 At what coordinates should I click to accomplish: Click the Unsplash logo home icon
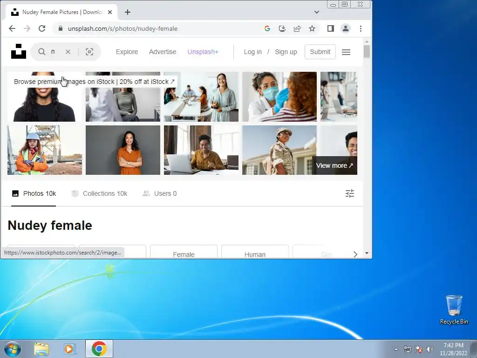click(19, 51)
